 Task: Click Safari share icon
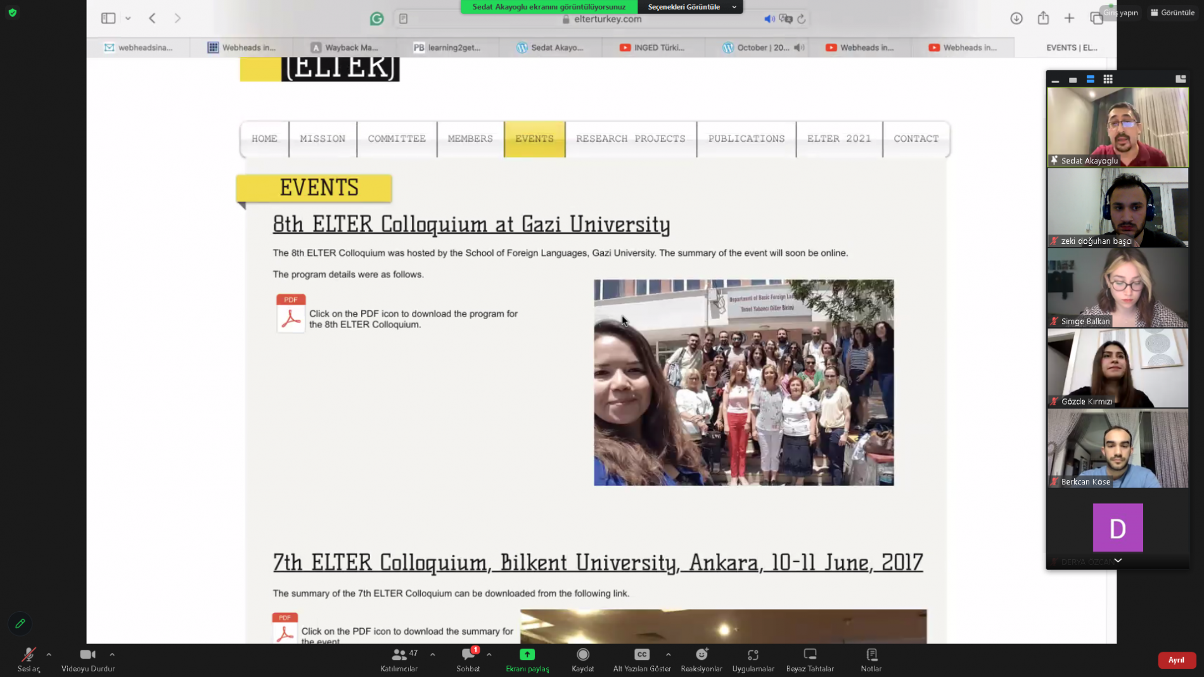[x=1044, y=18]
